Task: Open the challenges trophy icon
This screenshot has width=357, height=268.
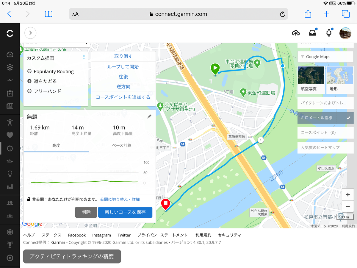Action: coord(10,245)
